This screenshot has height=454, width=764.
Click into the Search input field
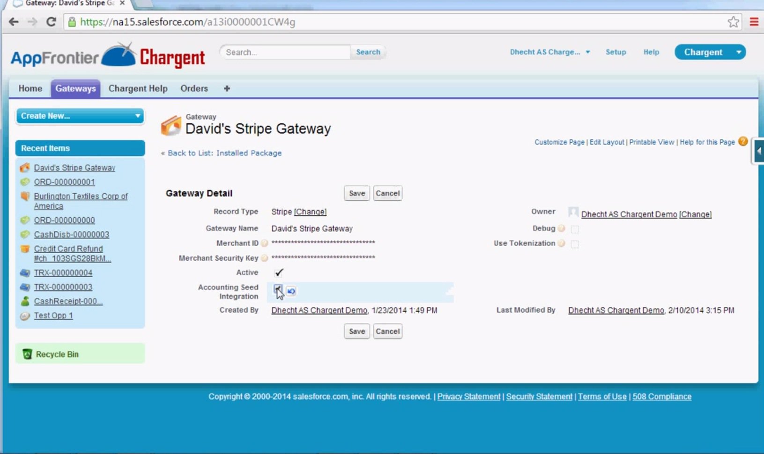click(286, 52)
